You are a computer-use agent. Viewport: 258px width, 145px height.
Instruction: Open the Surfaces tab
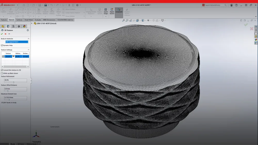coord(19,20)
